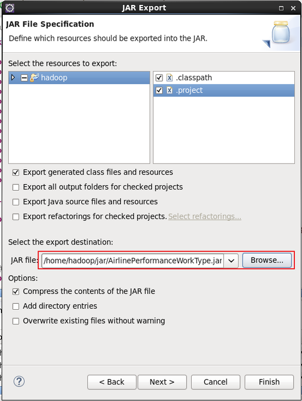The height and width of the screenshot is (401, 302).
Task: Enable Overwrite existing files without warning
Action: 16,321
